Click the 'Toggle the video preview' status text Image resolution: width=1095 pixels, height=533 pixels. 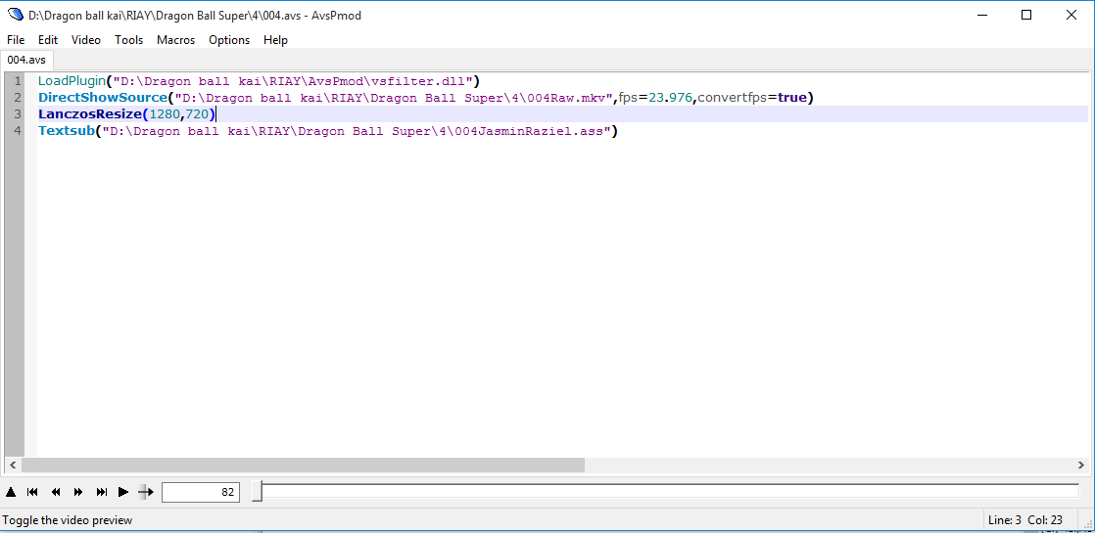point(67,519)
